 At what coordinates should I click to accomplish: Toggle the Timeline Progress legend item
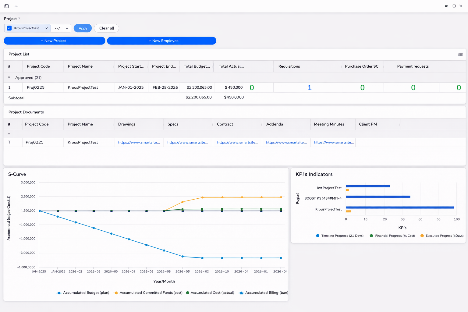(x=318, y=236)
